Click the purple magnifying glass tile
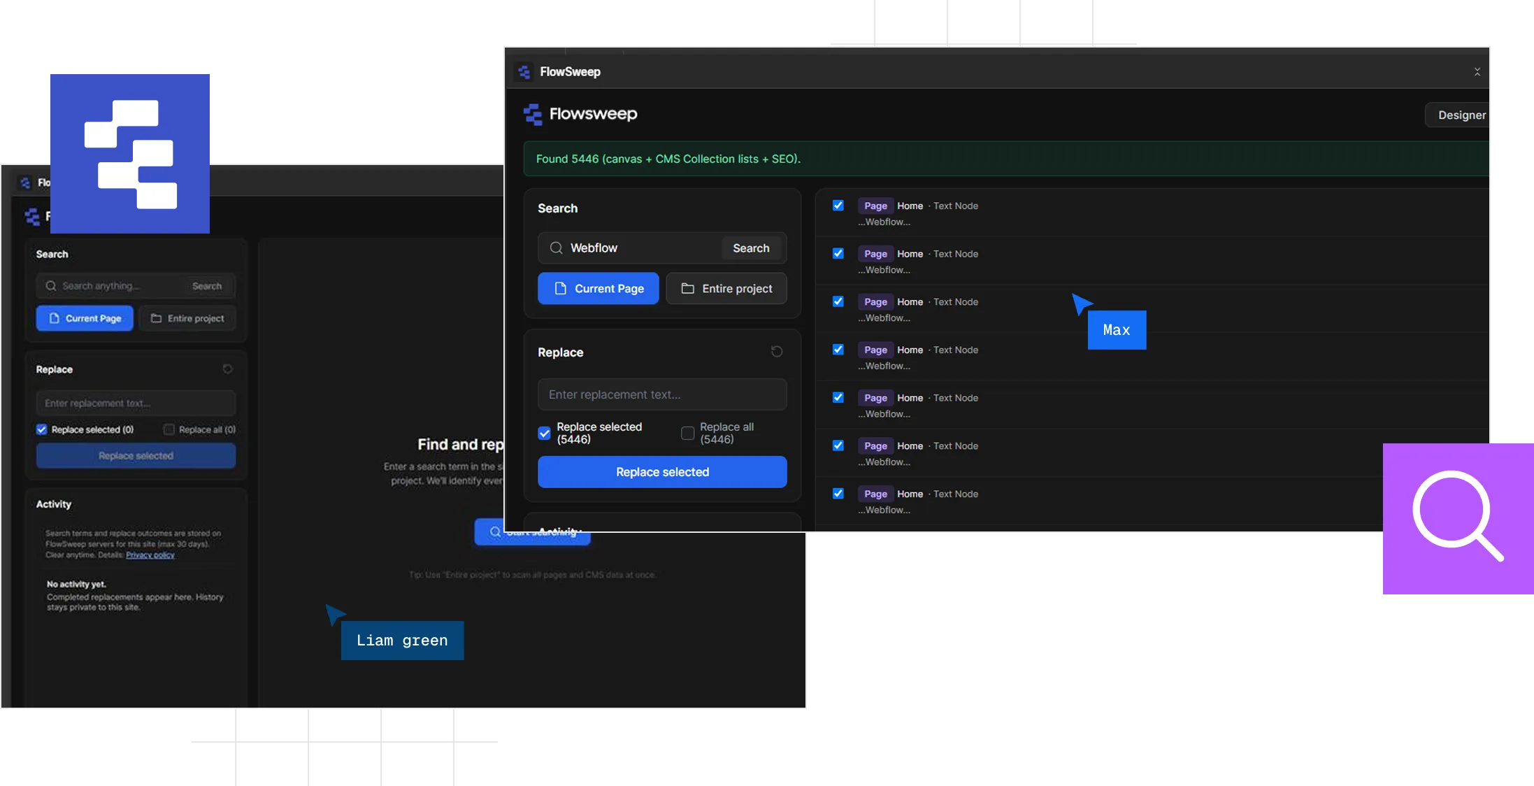Screen dimensions: 1534x786 [1458, 519]
